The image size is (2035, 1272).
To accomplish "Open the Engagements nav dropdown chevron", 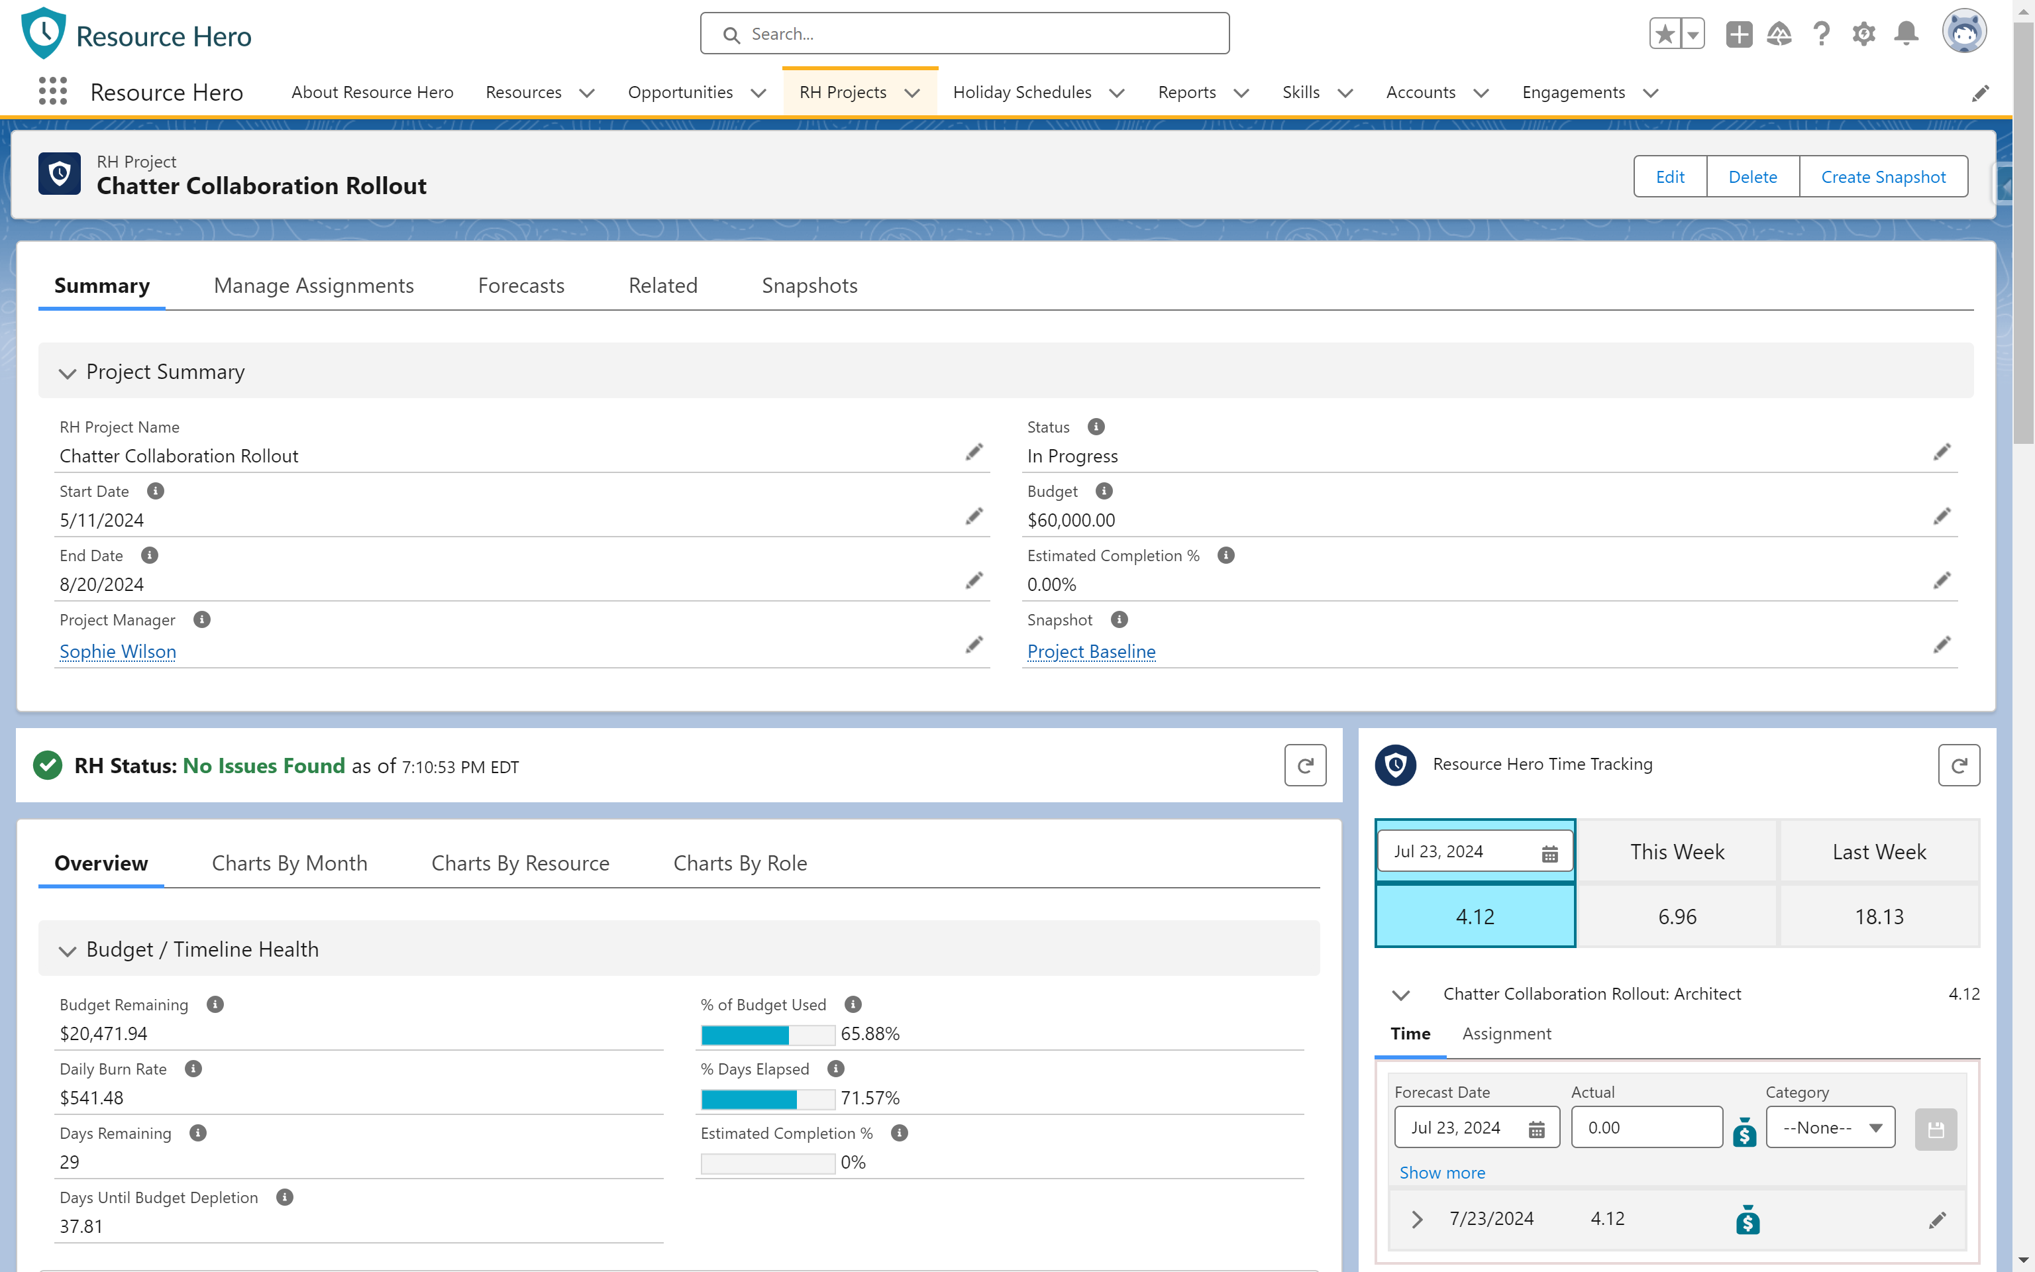I will pyautogui.click(x=1651, y=93).
